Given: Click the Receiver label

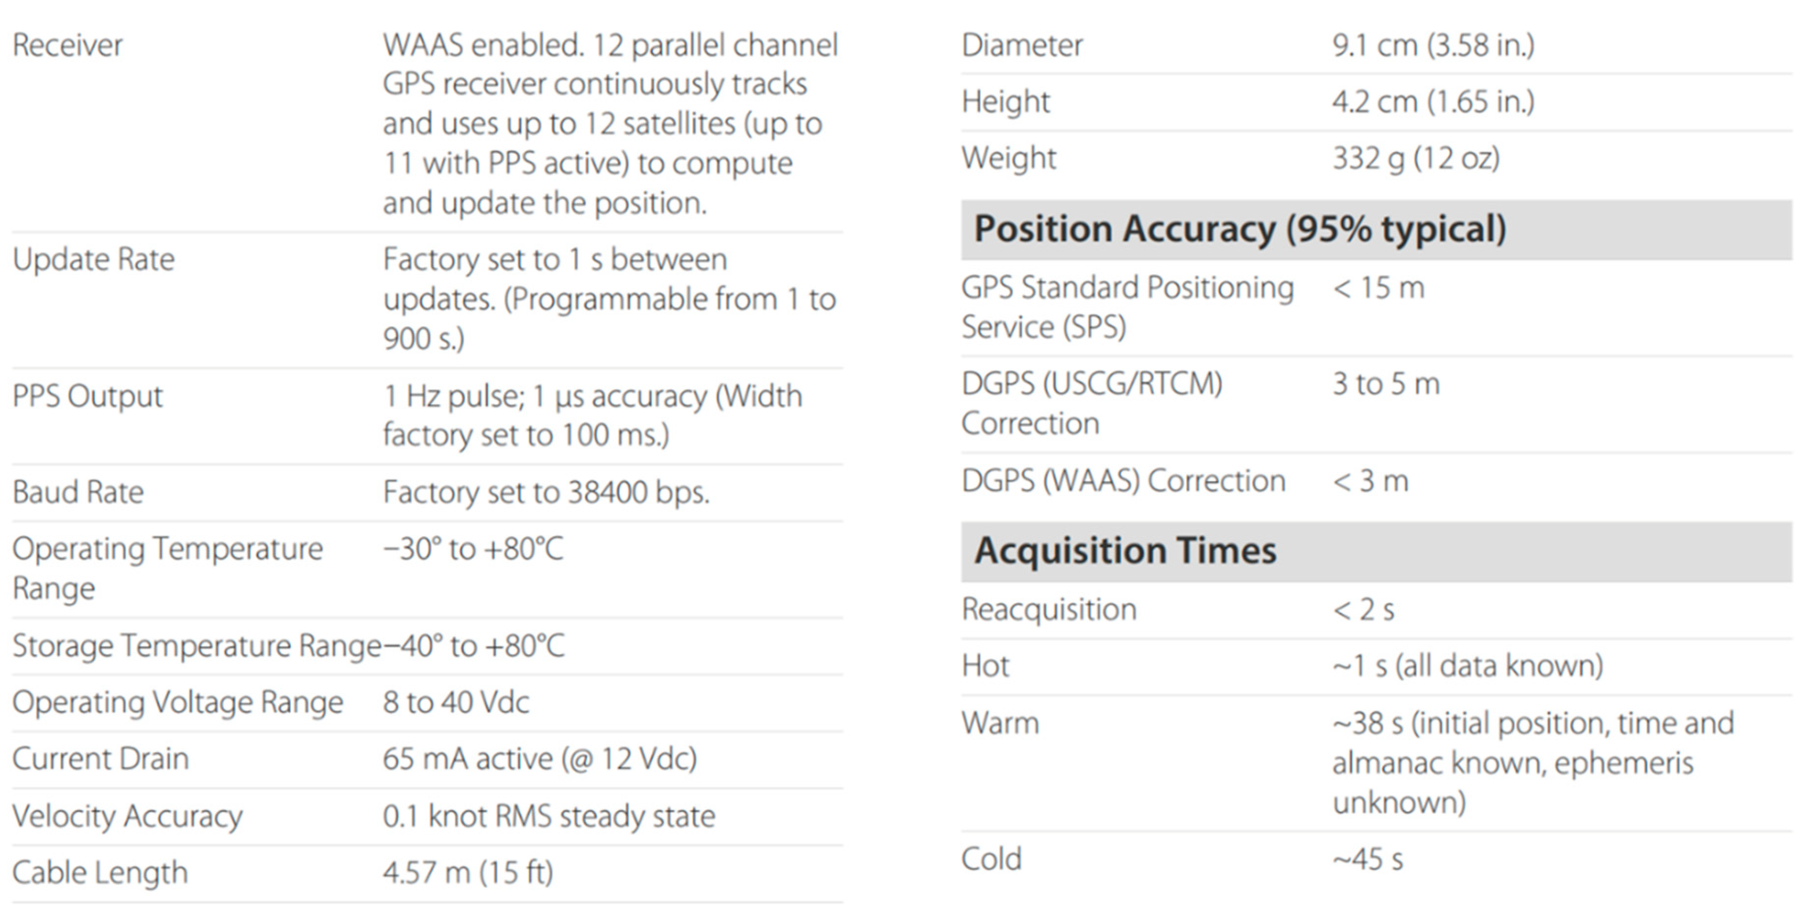Looking at the screenshot, I should [x=67, y=46].
